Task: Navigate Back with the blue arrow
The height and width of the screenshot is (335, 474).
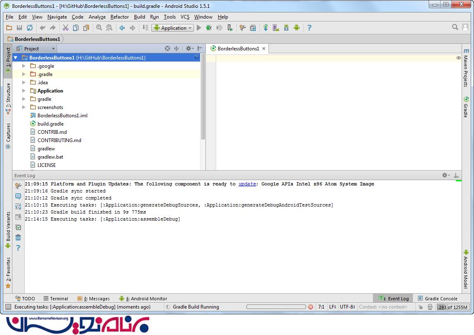Action: point(122,28)
